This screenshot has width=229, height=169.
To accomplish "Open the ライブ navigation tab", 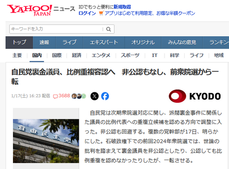I will (69, 43).
